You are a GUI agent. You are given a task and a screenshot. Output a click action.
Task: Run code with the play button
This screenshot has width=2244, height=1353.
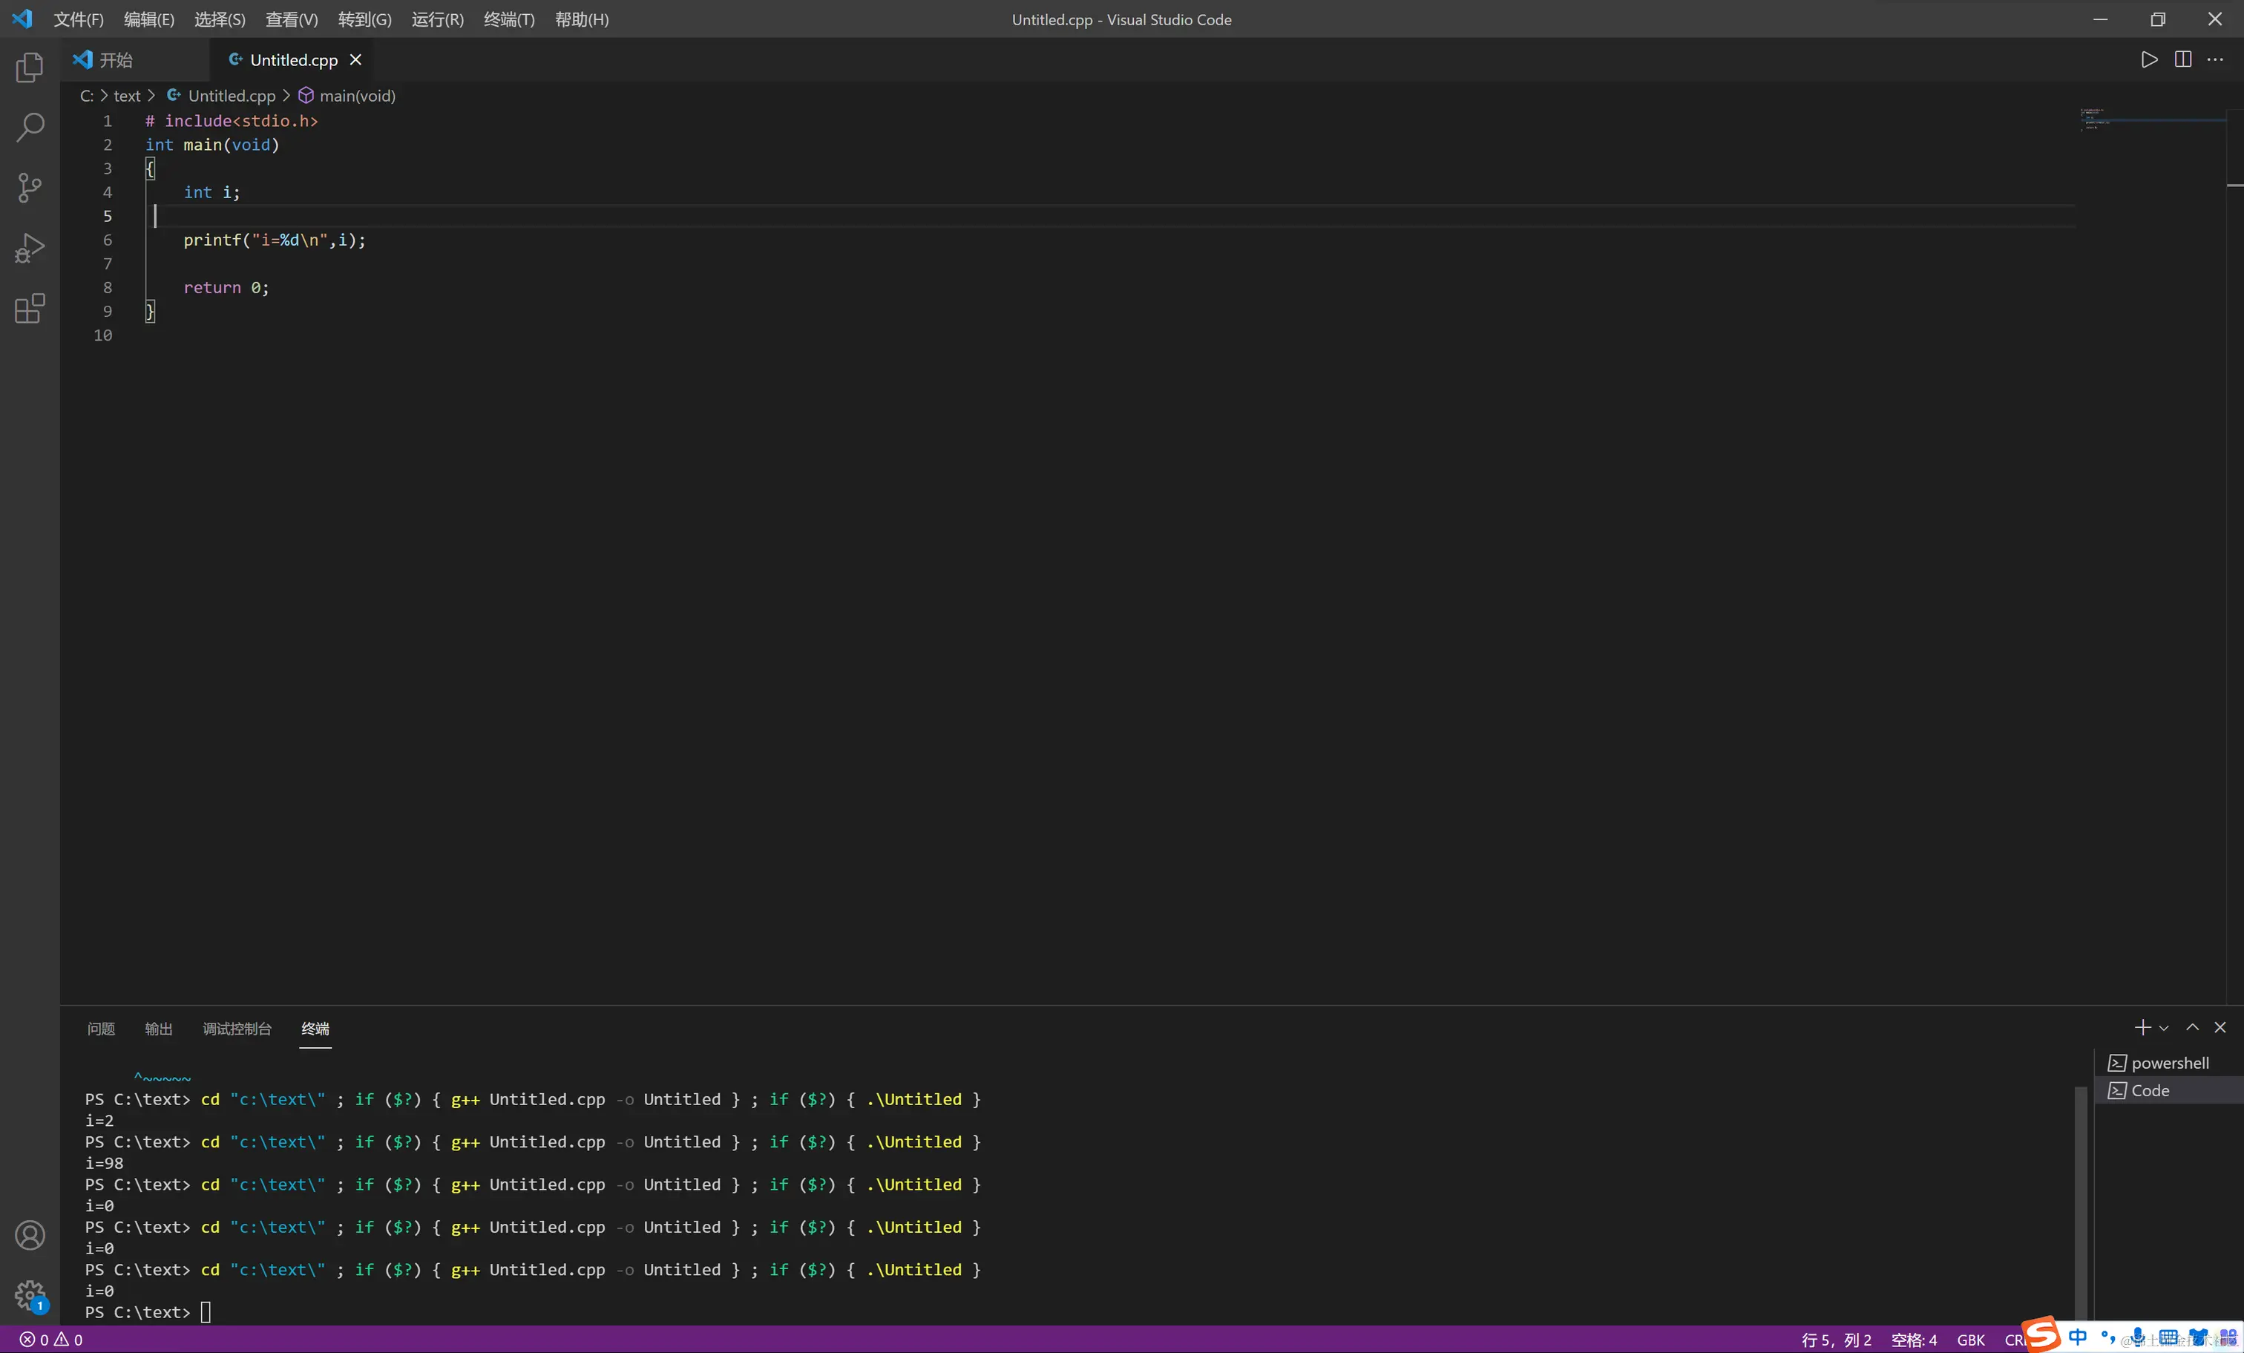(2149, 60)
